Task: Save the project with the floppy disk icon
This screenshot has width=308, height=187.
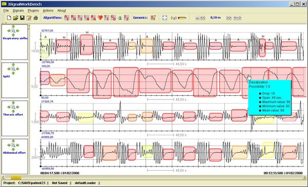Action: [x=22, y=18]
